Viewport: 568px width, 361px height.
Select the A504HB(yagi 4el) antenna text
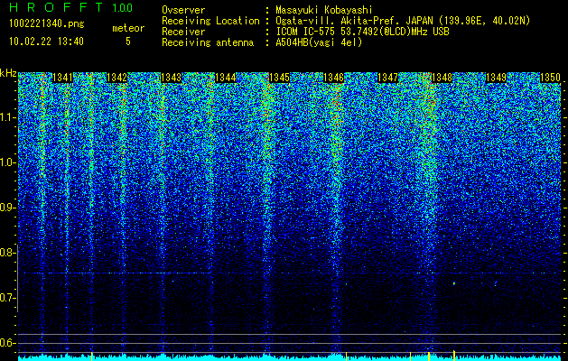[319, 42]
